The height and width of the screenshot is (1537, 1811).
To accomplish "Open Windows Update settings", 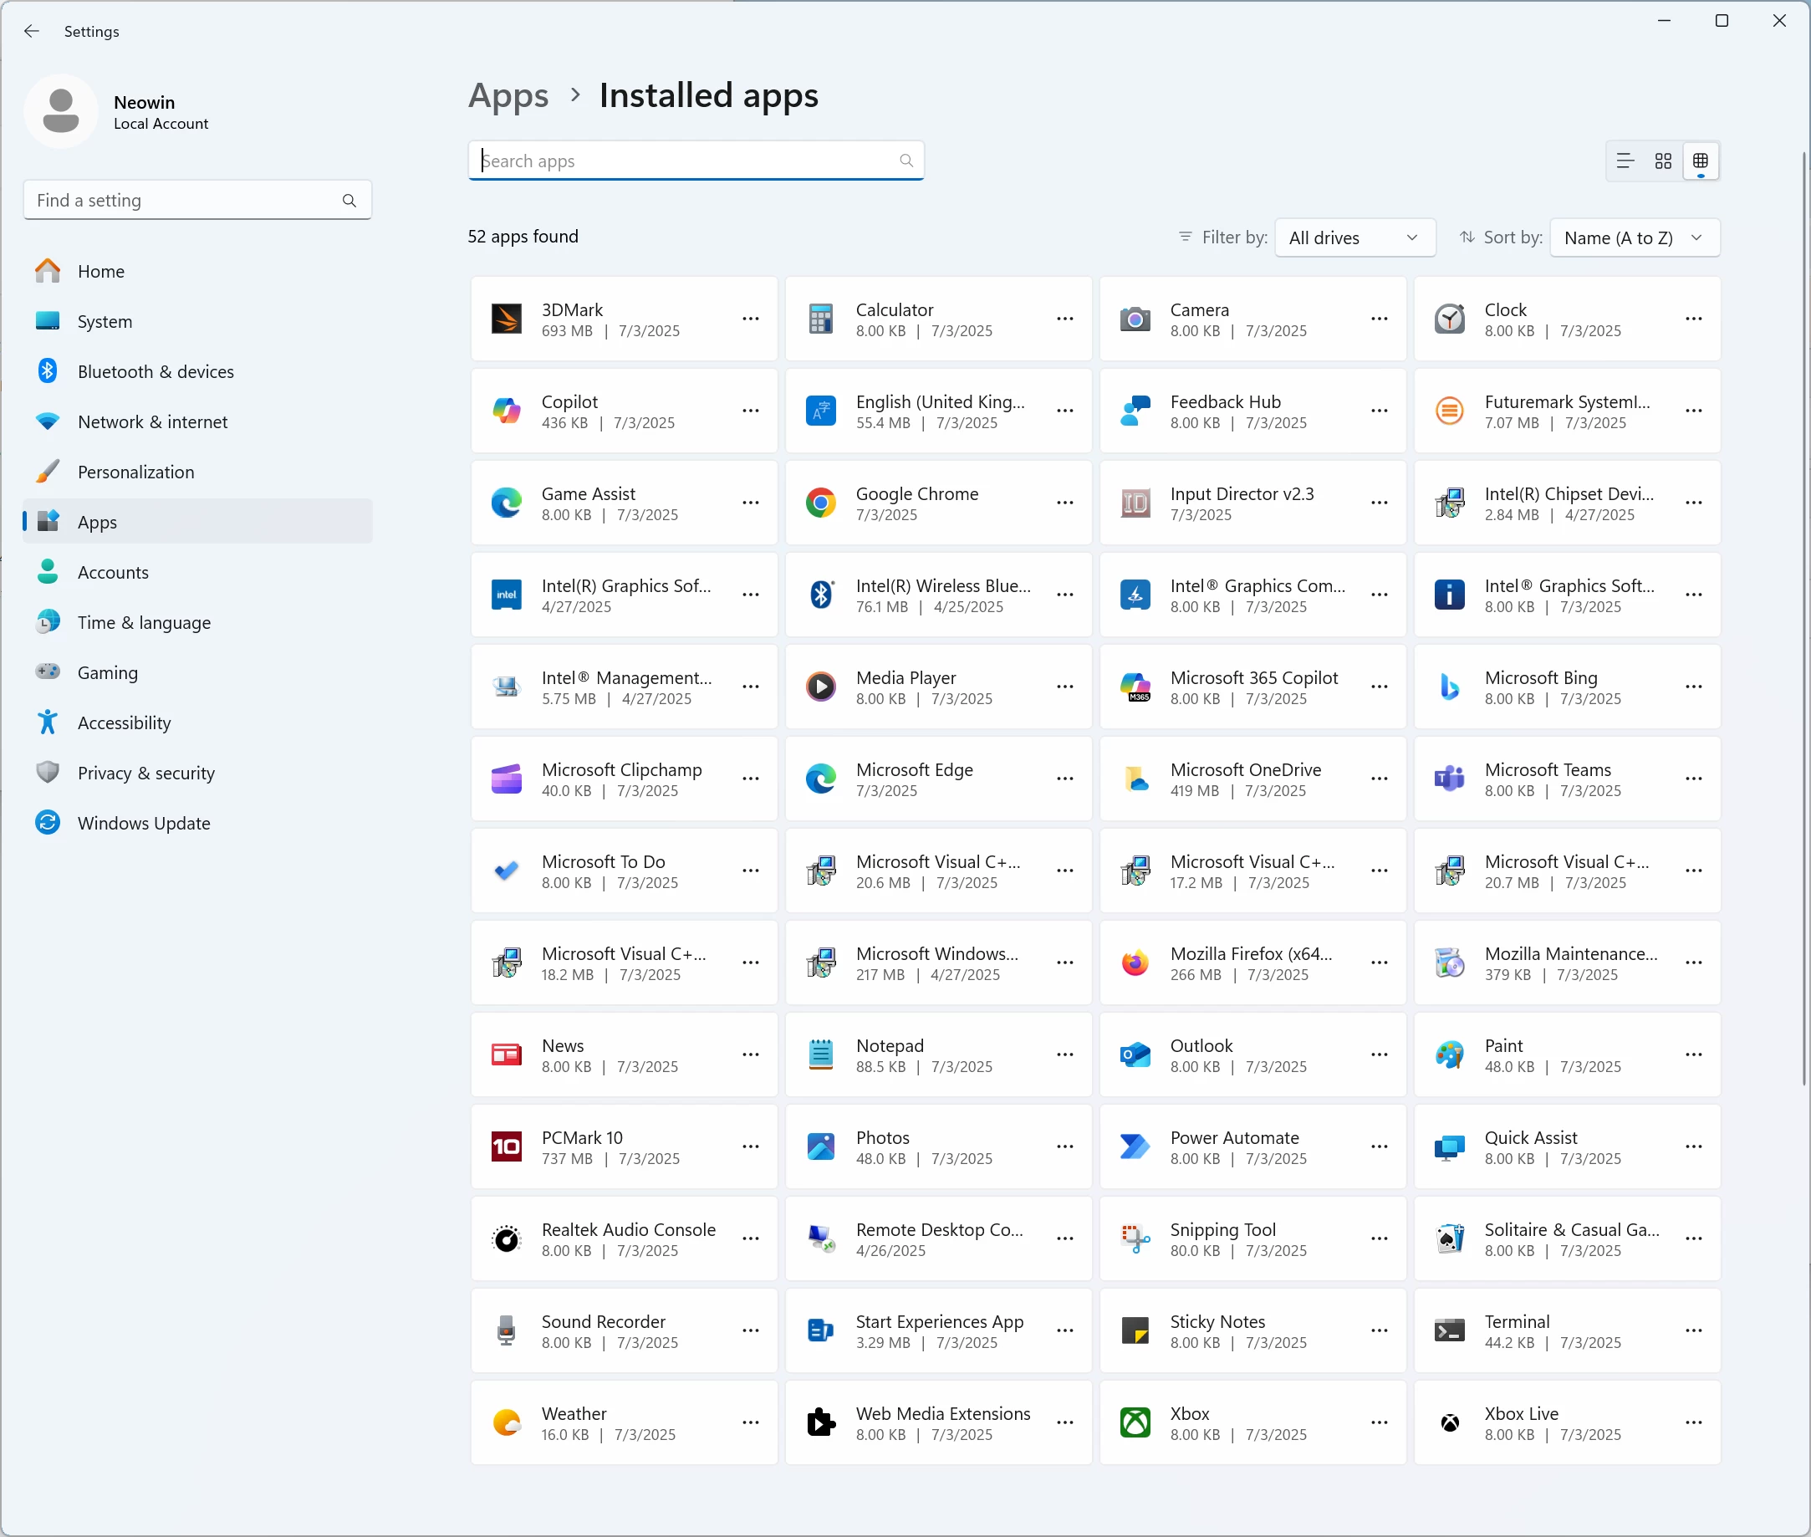I will pos(197,824).
